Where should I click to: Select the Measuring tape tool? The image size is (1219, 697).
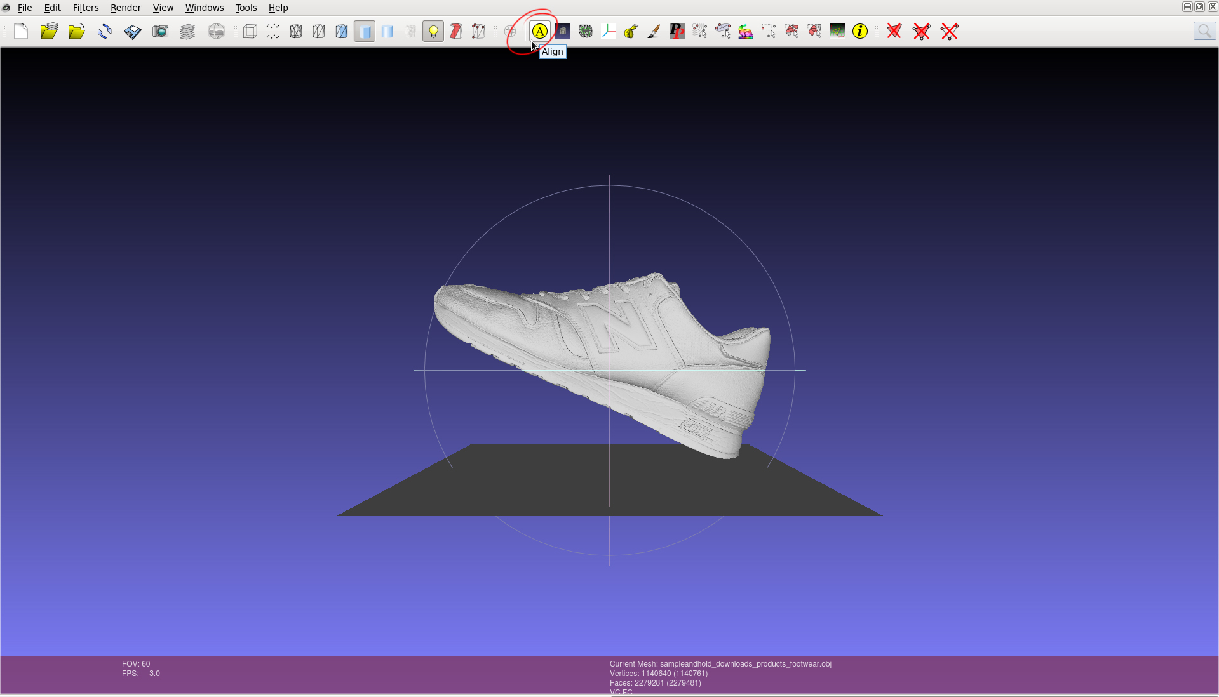pyautogui.click(x=631, y=31)
